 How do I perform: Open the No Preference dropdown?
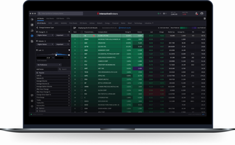point(49,65)
